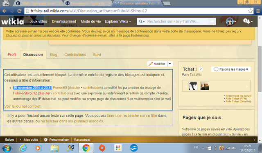Click the Wikia logo
The width and height of the screenshot is (262, 153).
[x=13, y=22]
